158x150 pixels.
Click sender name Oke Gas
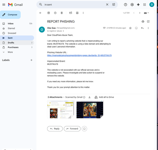(52, 28)
